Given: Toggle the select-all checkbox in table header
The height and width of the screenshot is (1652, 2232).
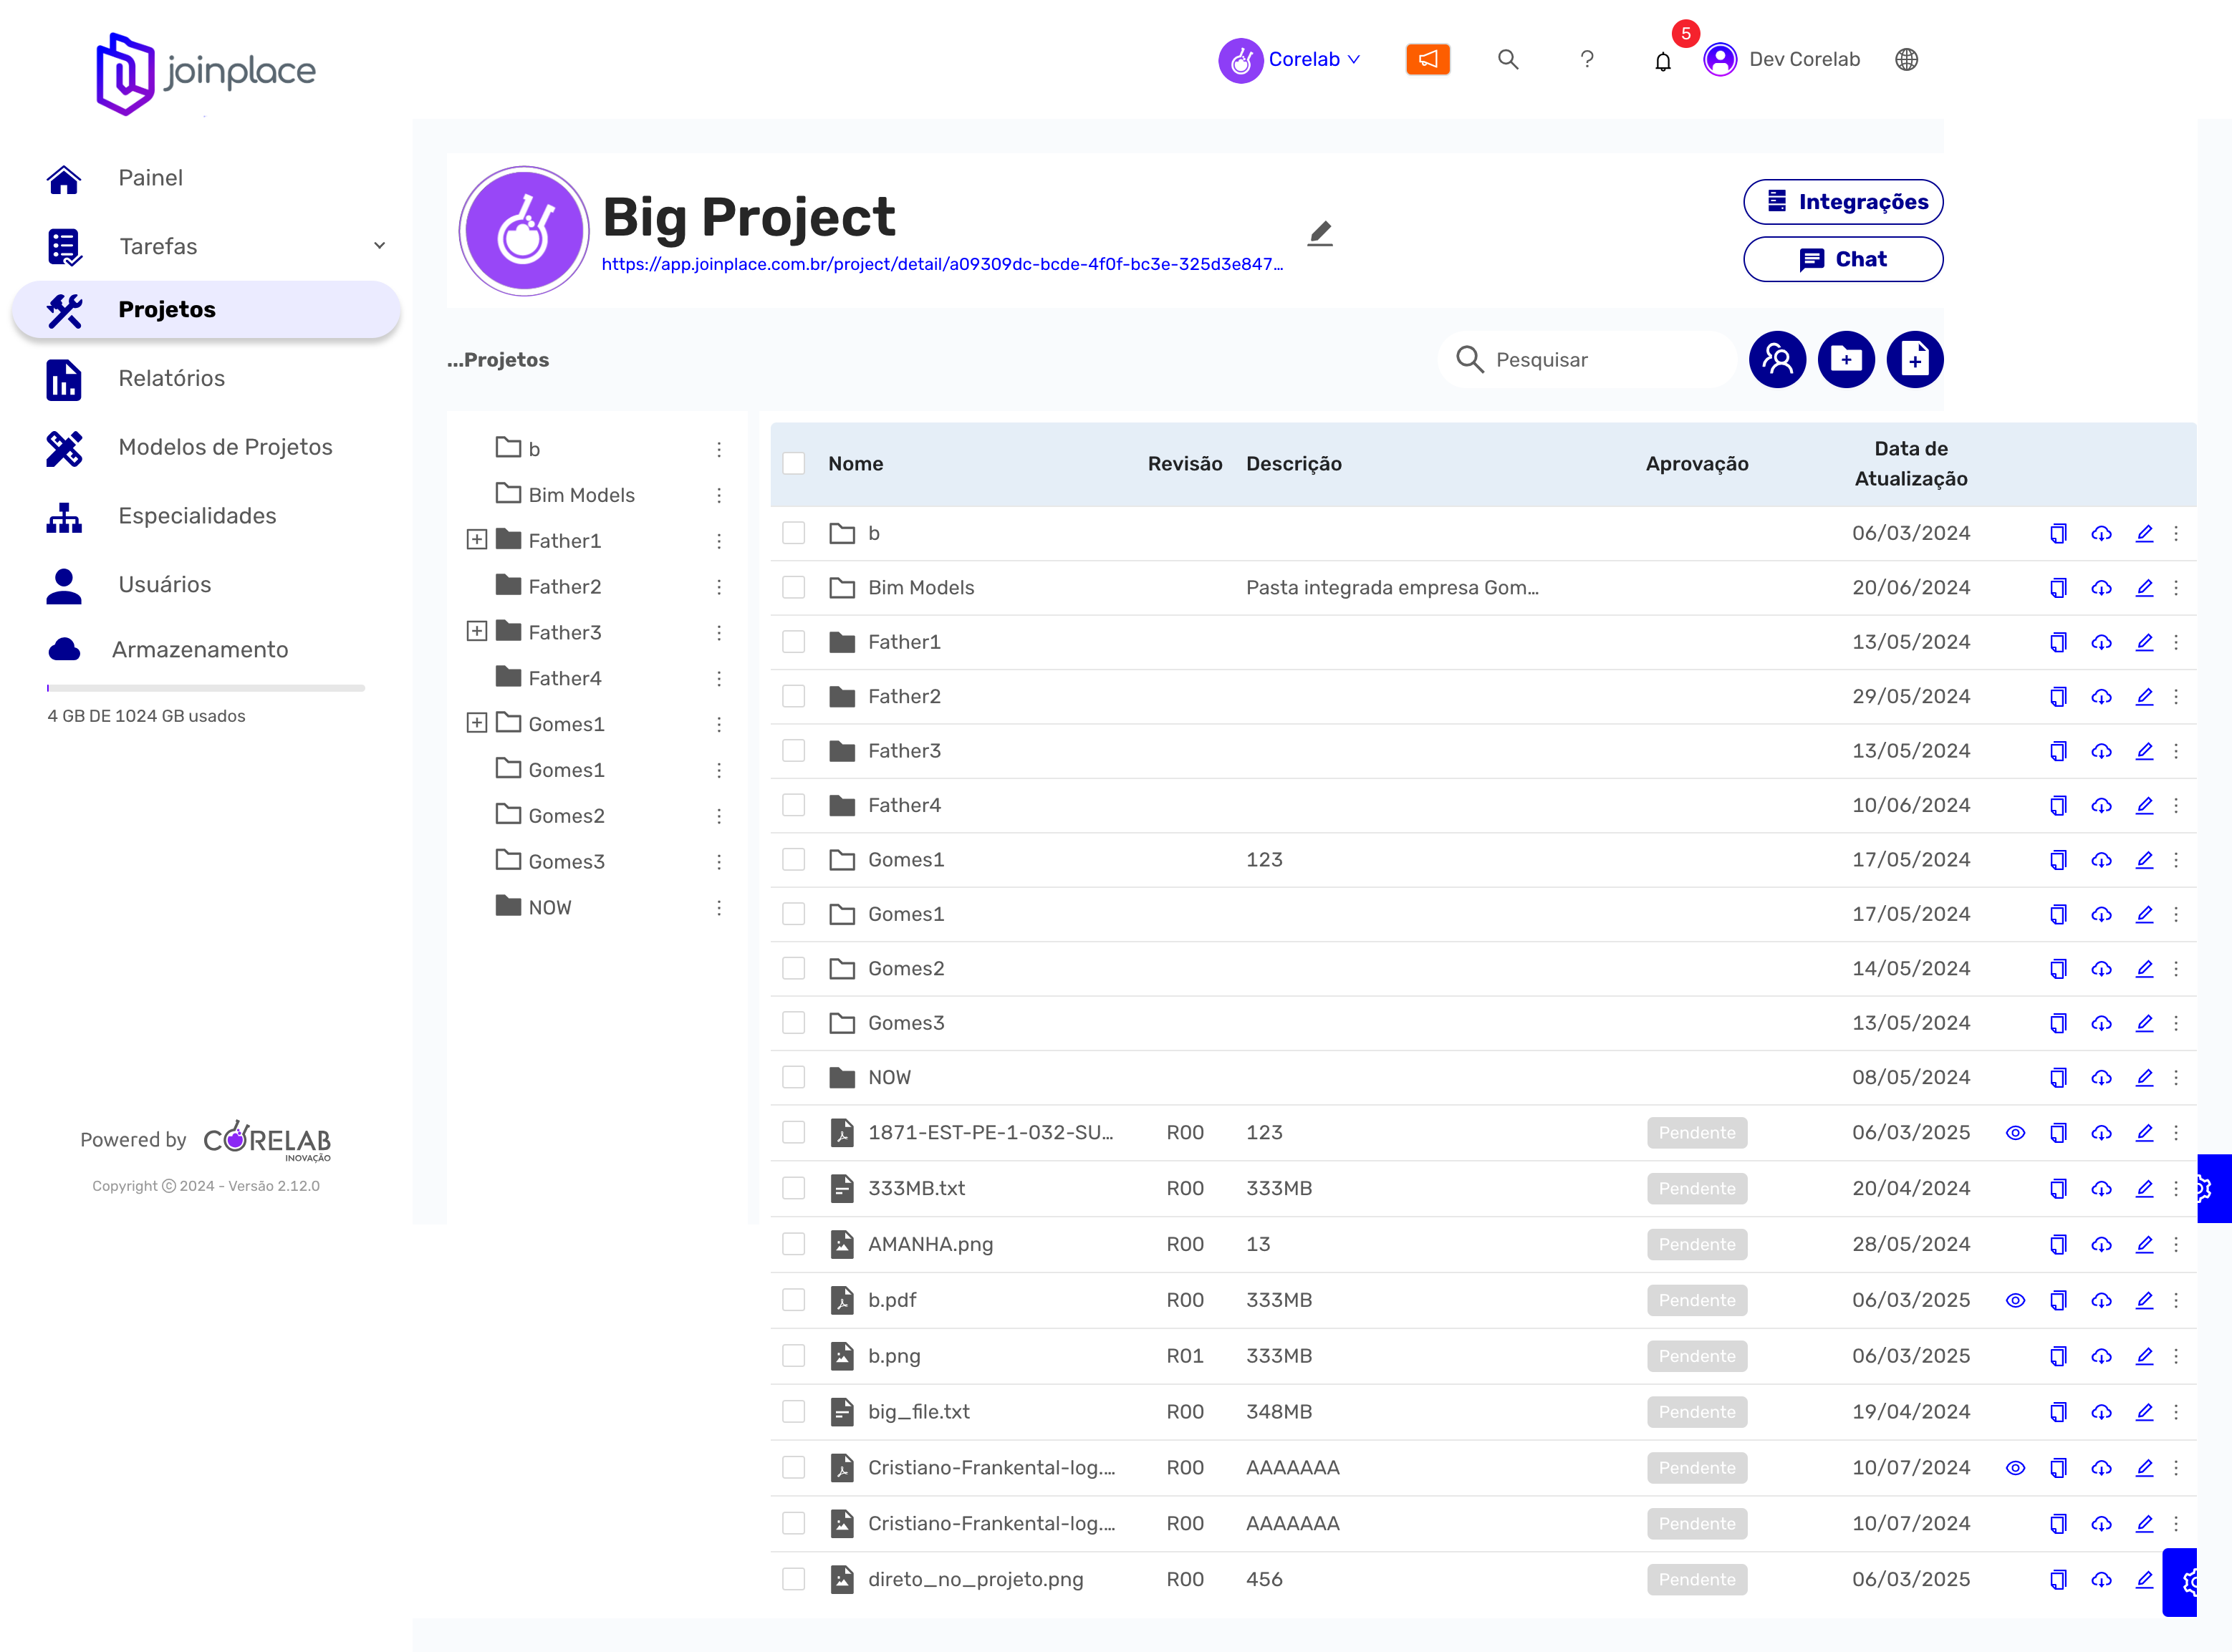Looking at the screenshot, I should [x=794, y=463].
